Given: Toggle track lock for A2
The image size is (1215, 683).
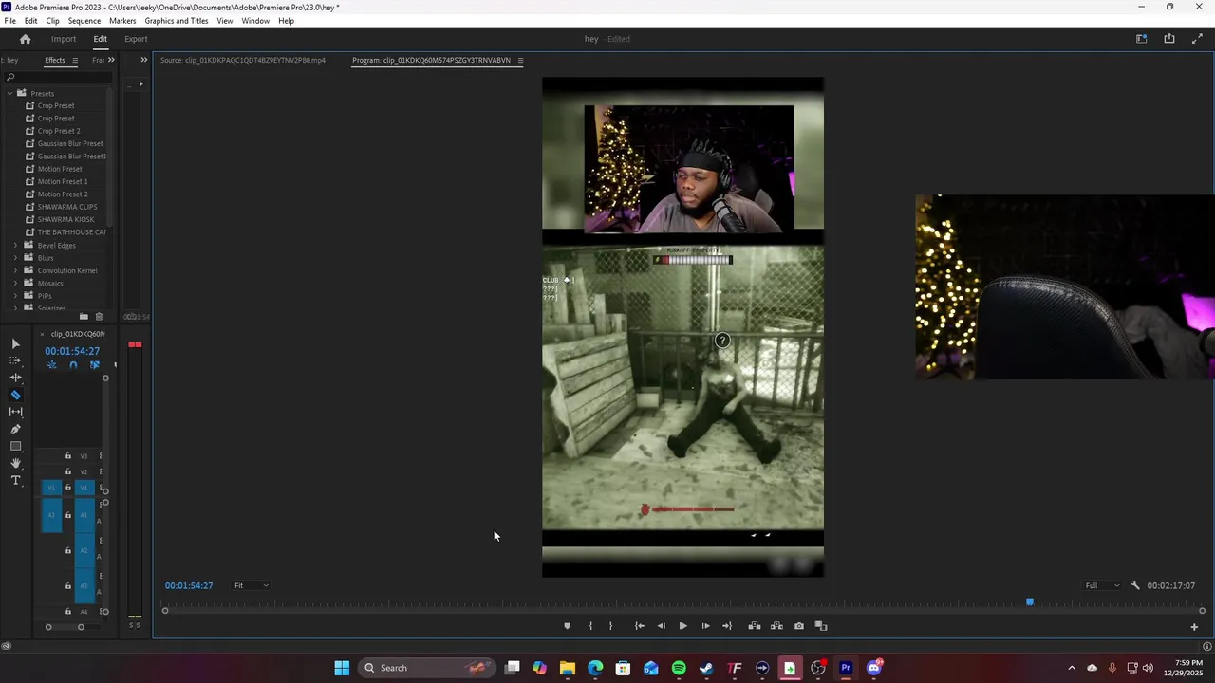Looking at the screenshot, I should [x=68, y=551].
